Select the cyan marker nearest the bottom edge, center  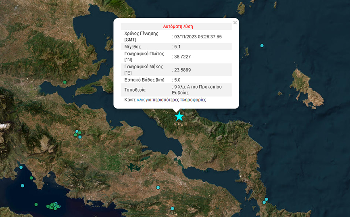click(x=172, y=209)
